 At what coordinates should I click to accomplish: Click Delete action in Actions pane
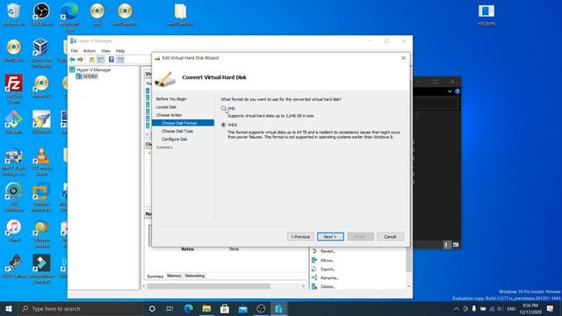click(x=328, y=287)
